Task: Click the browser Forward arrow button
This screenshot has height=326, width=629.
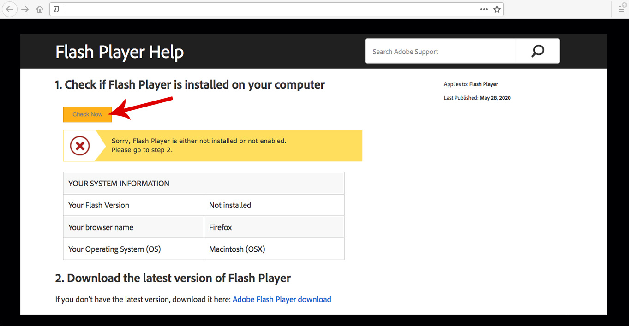Action: point(25,9)
